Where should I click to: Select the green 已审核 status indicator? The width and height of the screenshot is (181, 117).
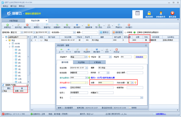point(135,32)
